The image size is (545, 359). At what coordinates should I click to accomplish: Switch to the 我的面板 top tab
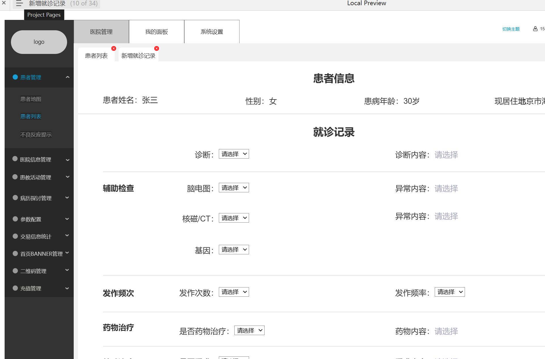point(157,32)
